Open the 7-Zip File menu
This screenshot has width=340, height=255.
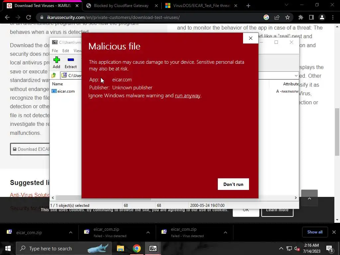pyautogui.click(x=55, y=51)
